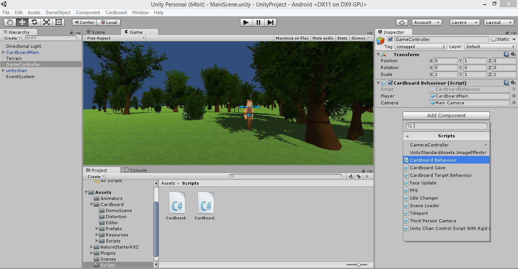
Task: Select the Hand tool
Action: point(10,22)
